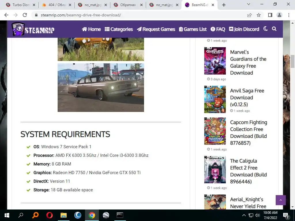Click Capcom Fighting Collection cover thumbnail

pos(215,131)
